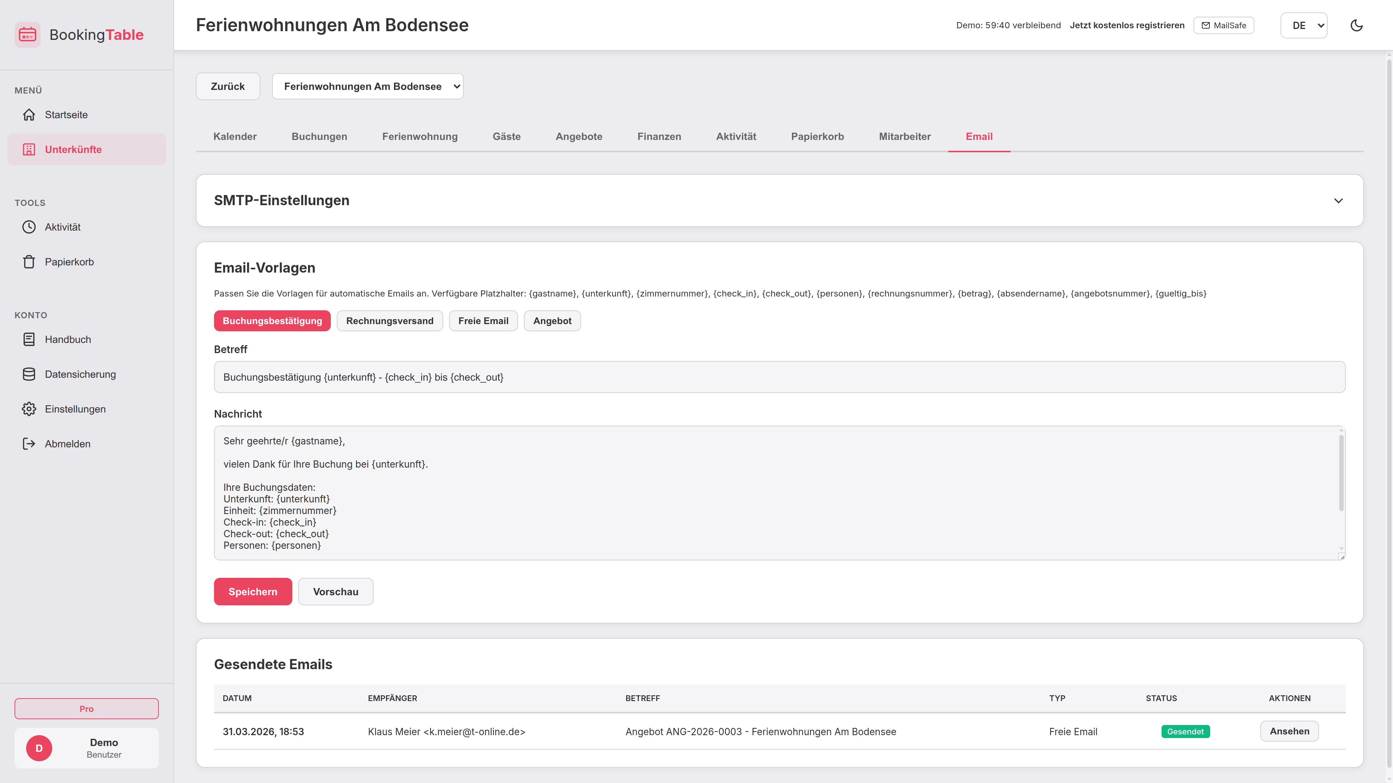Open the Ferienwohnung tab
The width and height of the screenshot is (1393, 783).
pyautogui.click(x=420, y=137)
